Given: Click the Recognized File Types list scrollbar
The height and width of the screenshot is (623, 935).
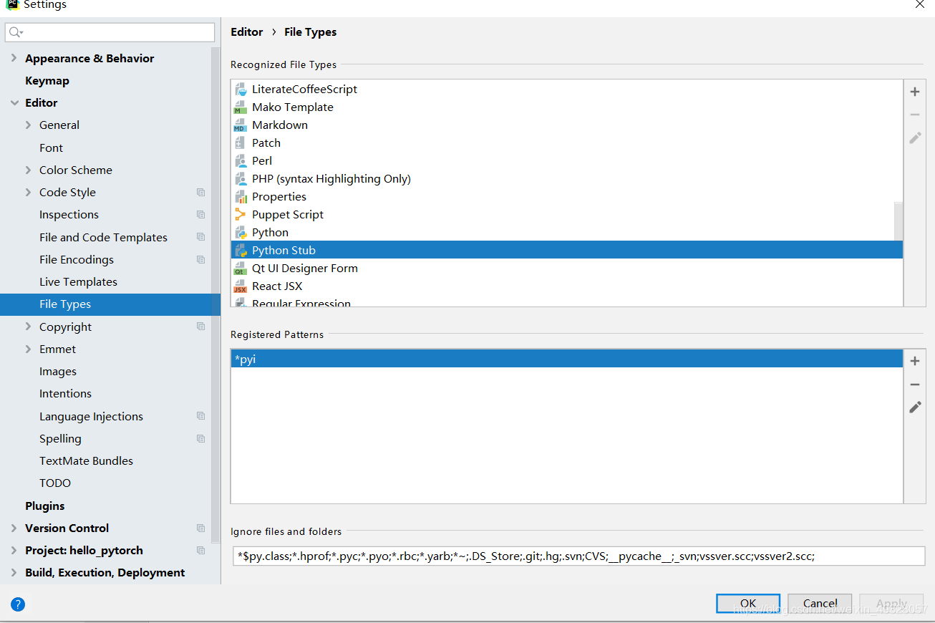Looking at the screenshot, I should (898, 221).
